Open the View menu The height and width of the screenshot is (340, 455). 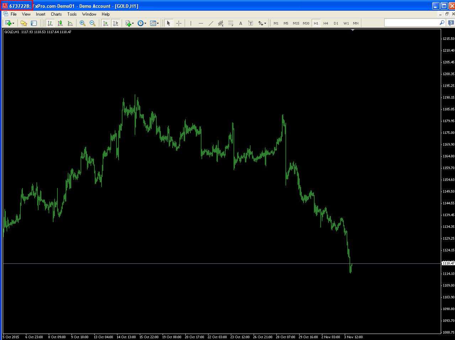[26, 14]
